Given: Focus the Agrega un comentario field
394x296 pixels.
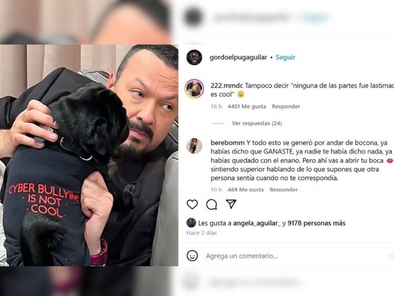Looking at the screenshot, I should pos(292,256).
